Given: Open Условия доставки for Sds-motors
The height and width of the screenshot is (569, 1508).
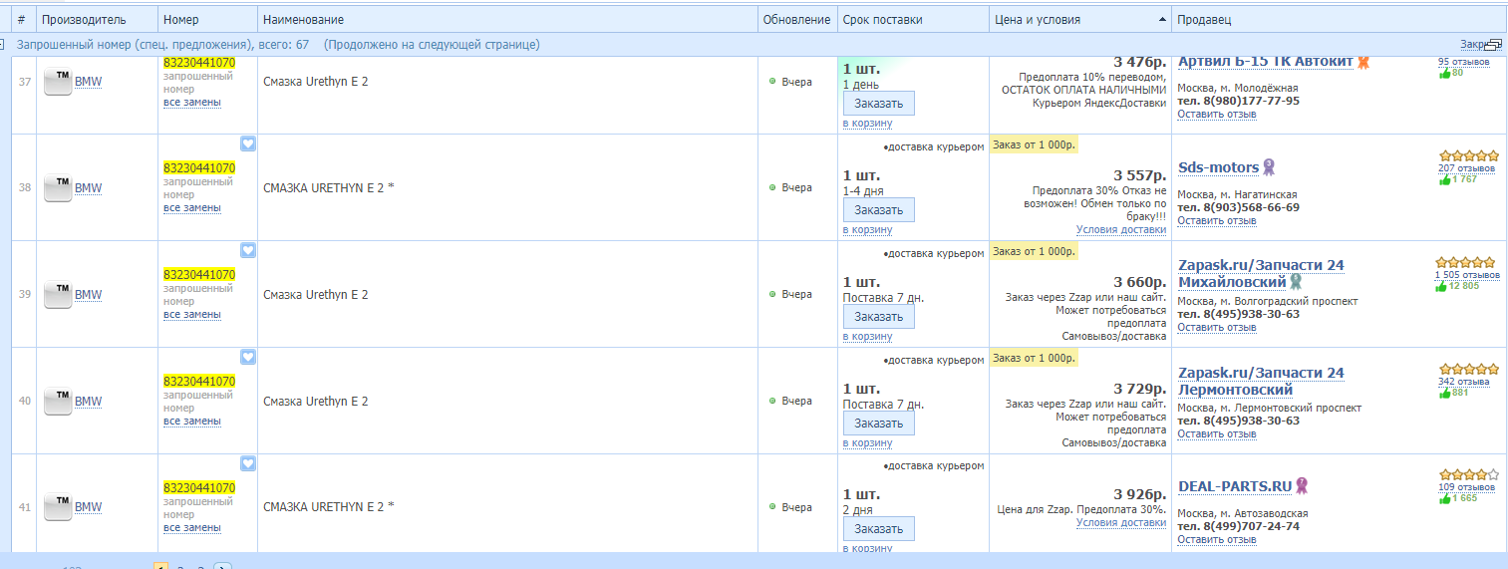Looking at the screenshot, I should coord(1121,229).
